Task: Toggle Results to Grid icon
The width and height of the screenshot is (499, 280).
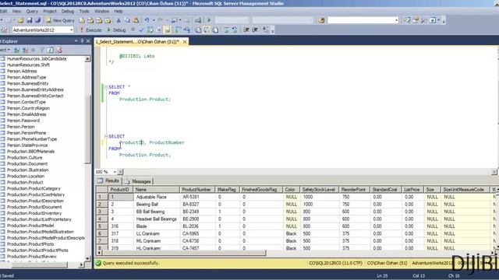Action: point(207,30)
